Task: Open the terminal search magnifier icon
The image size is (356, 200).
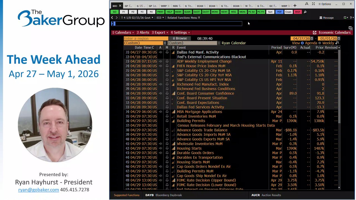Action: [x=307, y=4]
